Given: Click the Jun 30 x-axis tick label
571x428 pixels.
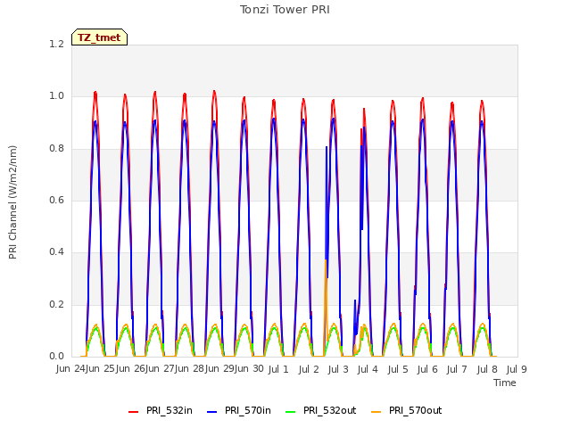Looking at the screenshot, I should click(x=249, y=369).
